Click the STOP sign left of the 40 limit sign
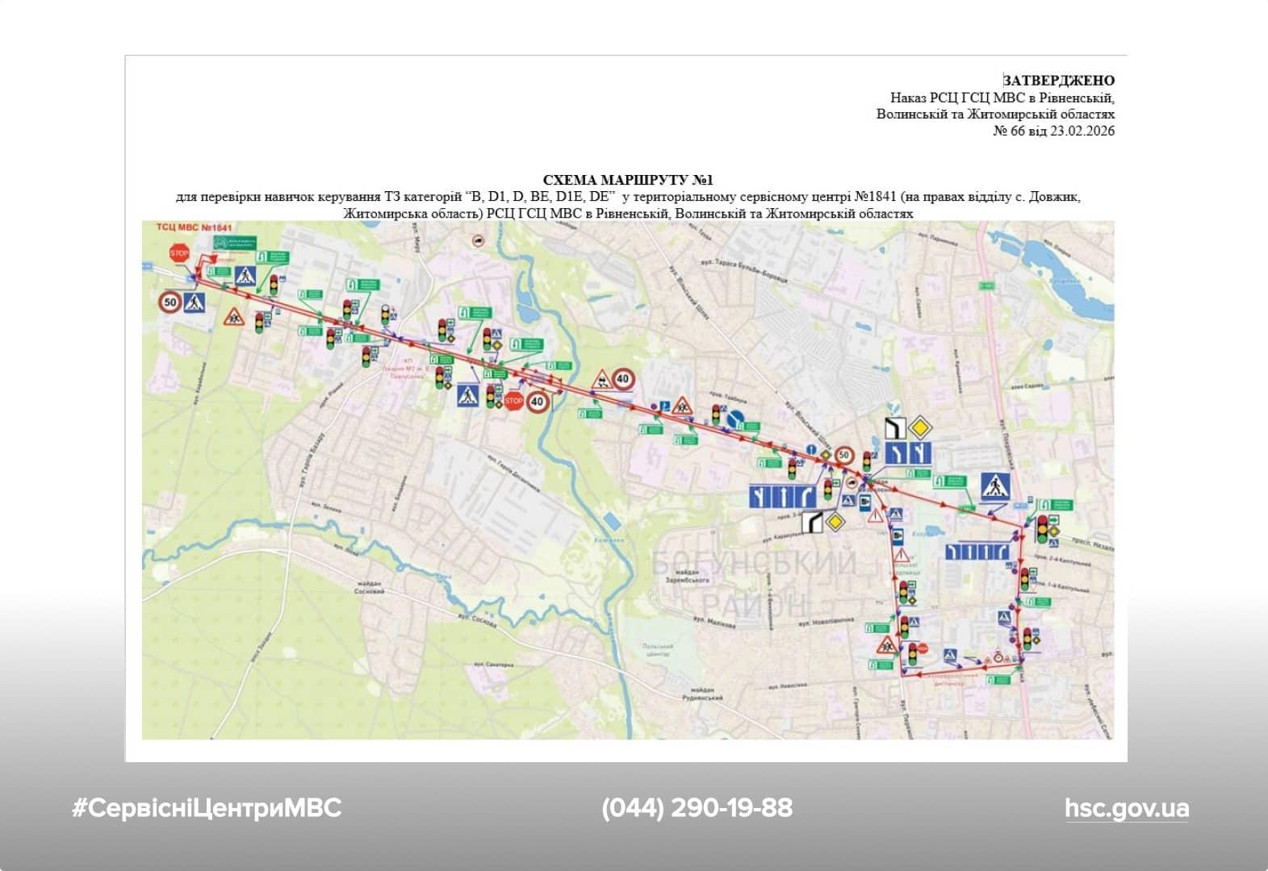The height and width of the screenshot is (871, 1268). [x=513, y=400]
